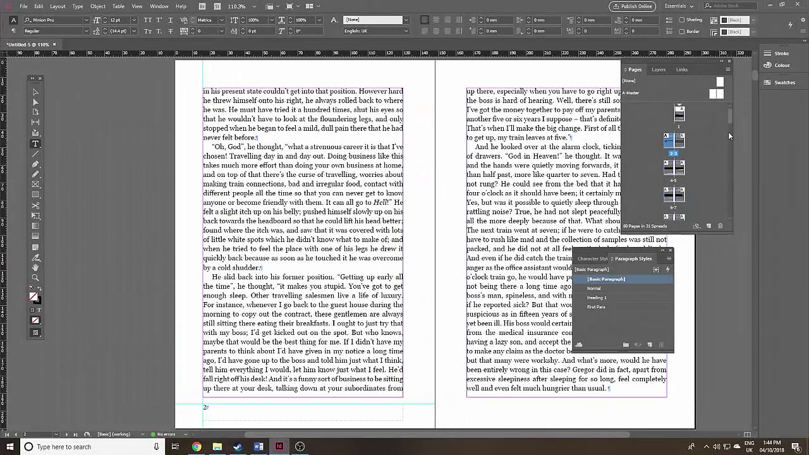Apply All Caps formatting
Screen dimensions: 809x455
pyautogui.click(x=148, y=20)
